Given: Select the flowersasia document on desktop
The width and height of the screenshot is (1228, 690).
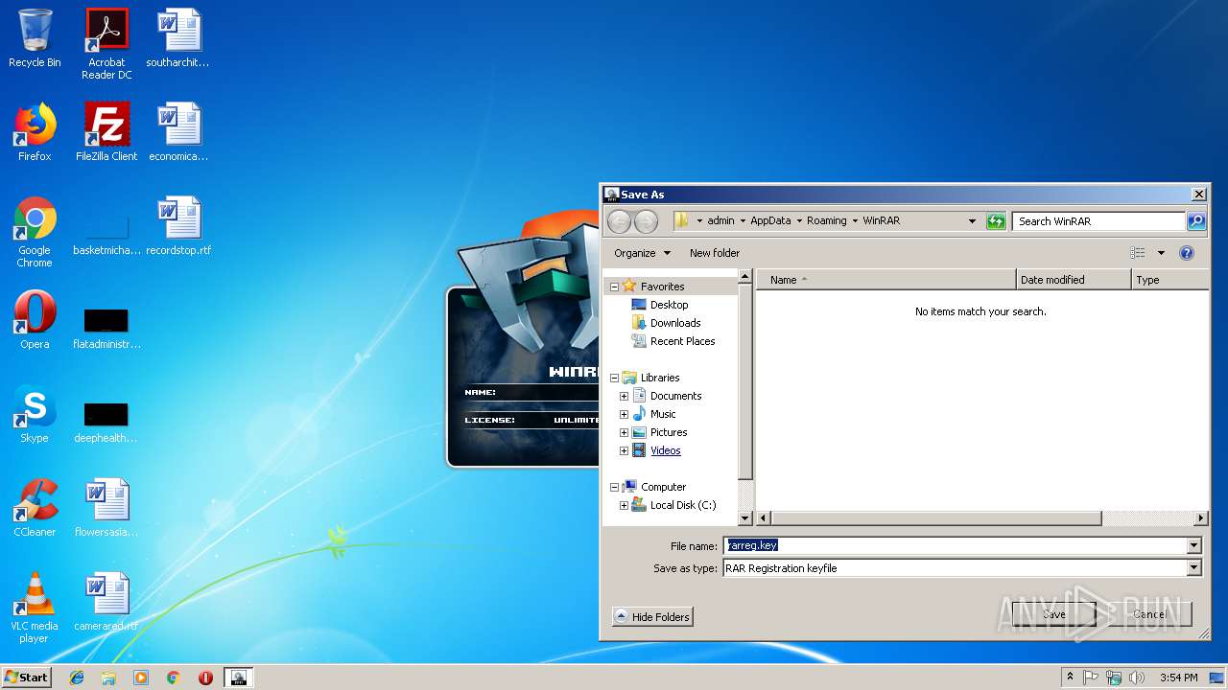Looking at the screenshot, I should point(106,508).
